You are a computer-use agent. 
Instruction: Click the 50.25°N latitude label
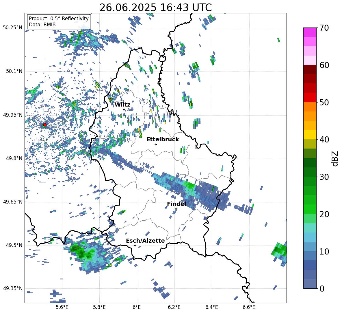[13, 28]
